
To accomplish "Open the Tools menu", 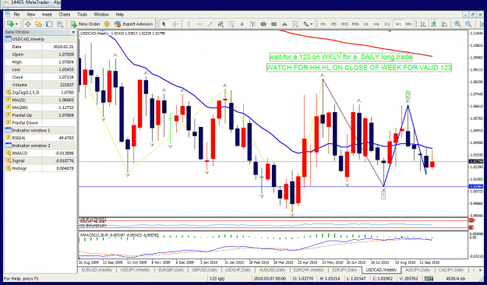I will pyautogui.click(x=82, y=14).
